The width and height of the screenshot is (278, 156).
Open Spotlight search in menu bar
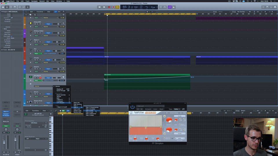point(271,1)
